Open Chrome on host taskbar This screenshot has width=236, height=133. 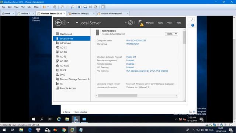[64, 130]
